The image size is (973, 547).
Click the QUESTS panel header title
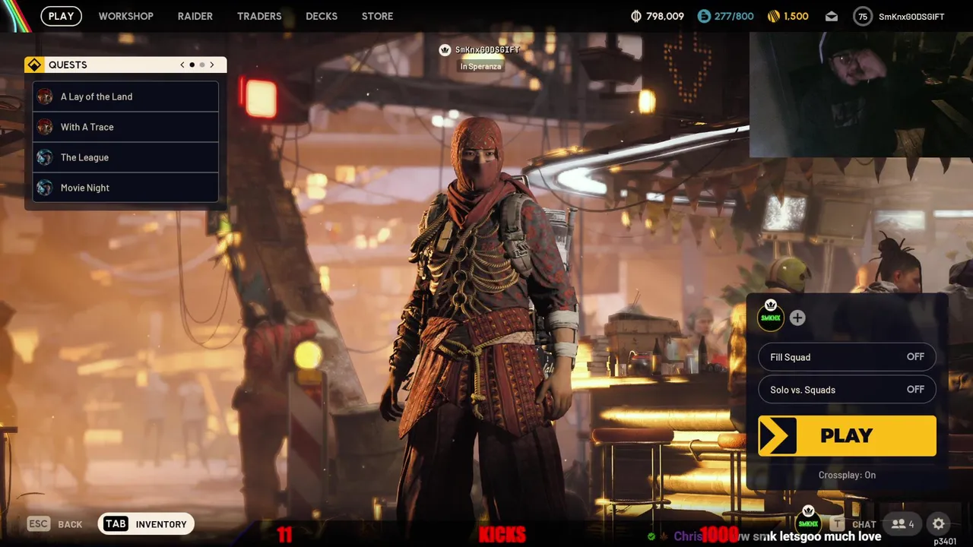coord(68,65)
